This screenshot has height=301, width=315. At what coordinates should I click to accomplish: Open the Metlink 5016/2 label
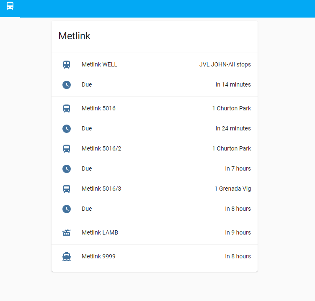tap(101, 148)
